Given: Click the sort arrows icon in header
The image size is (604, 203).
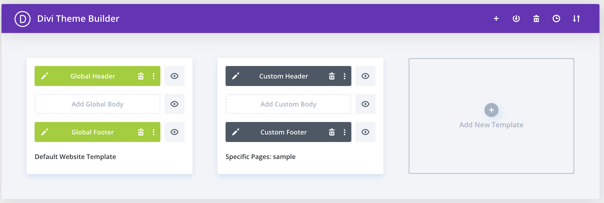Looking at the screenshot, I should point(576,18).
